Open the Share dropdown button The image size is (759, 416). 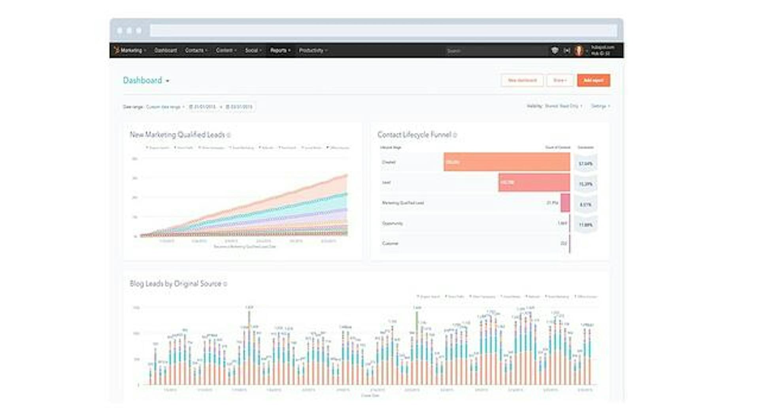pyautogui.click(x=560, y=80)
